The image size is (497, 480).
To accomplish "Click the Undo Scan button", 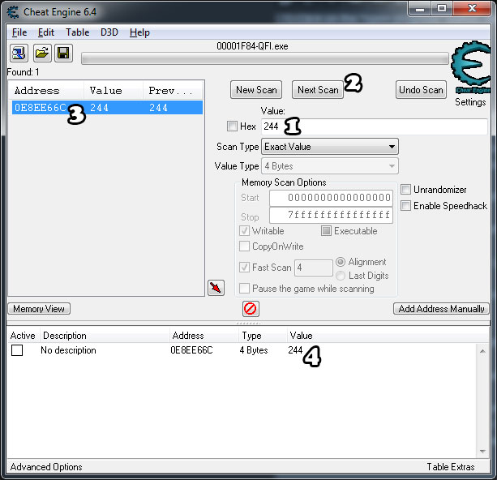I will (421, 90).
